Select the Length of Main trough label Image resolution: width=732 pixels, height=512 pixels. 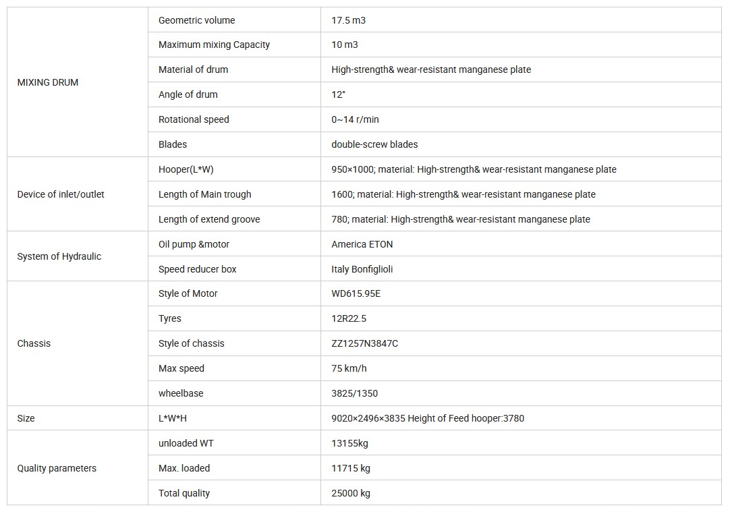(x=205, y=194)
